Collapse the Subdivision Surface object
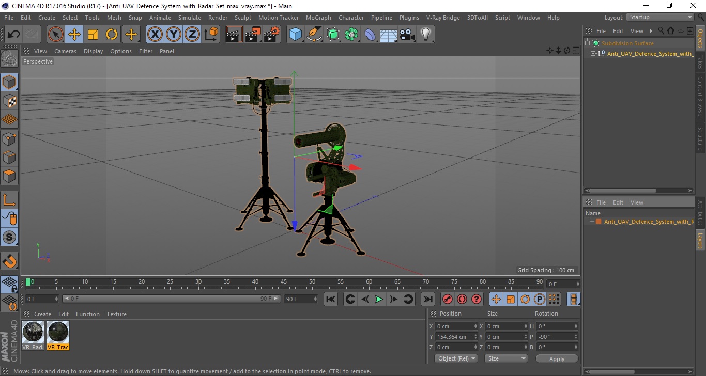Viewport: 706px width, 376px height. [x=588, y=43]
